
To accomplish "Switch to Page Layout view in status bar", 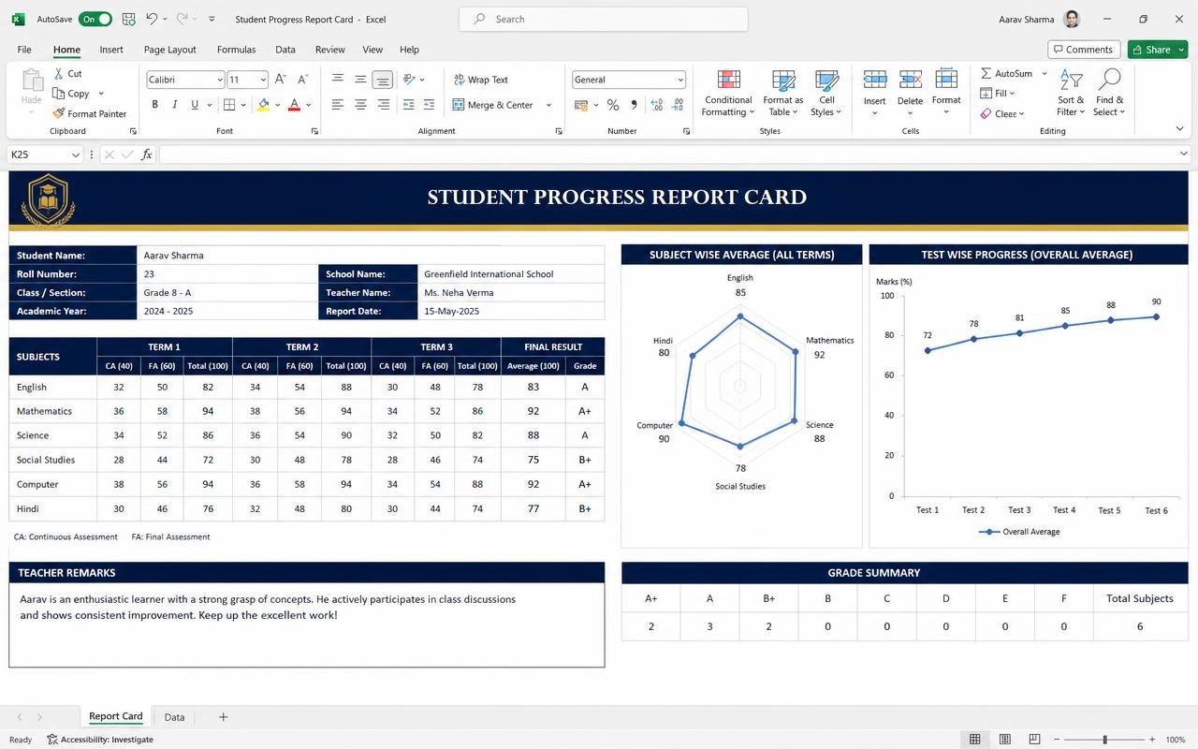I will pos(1004,740).
